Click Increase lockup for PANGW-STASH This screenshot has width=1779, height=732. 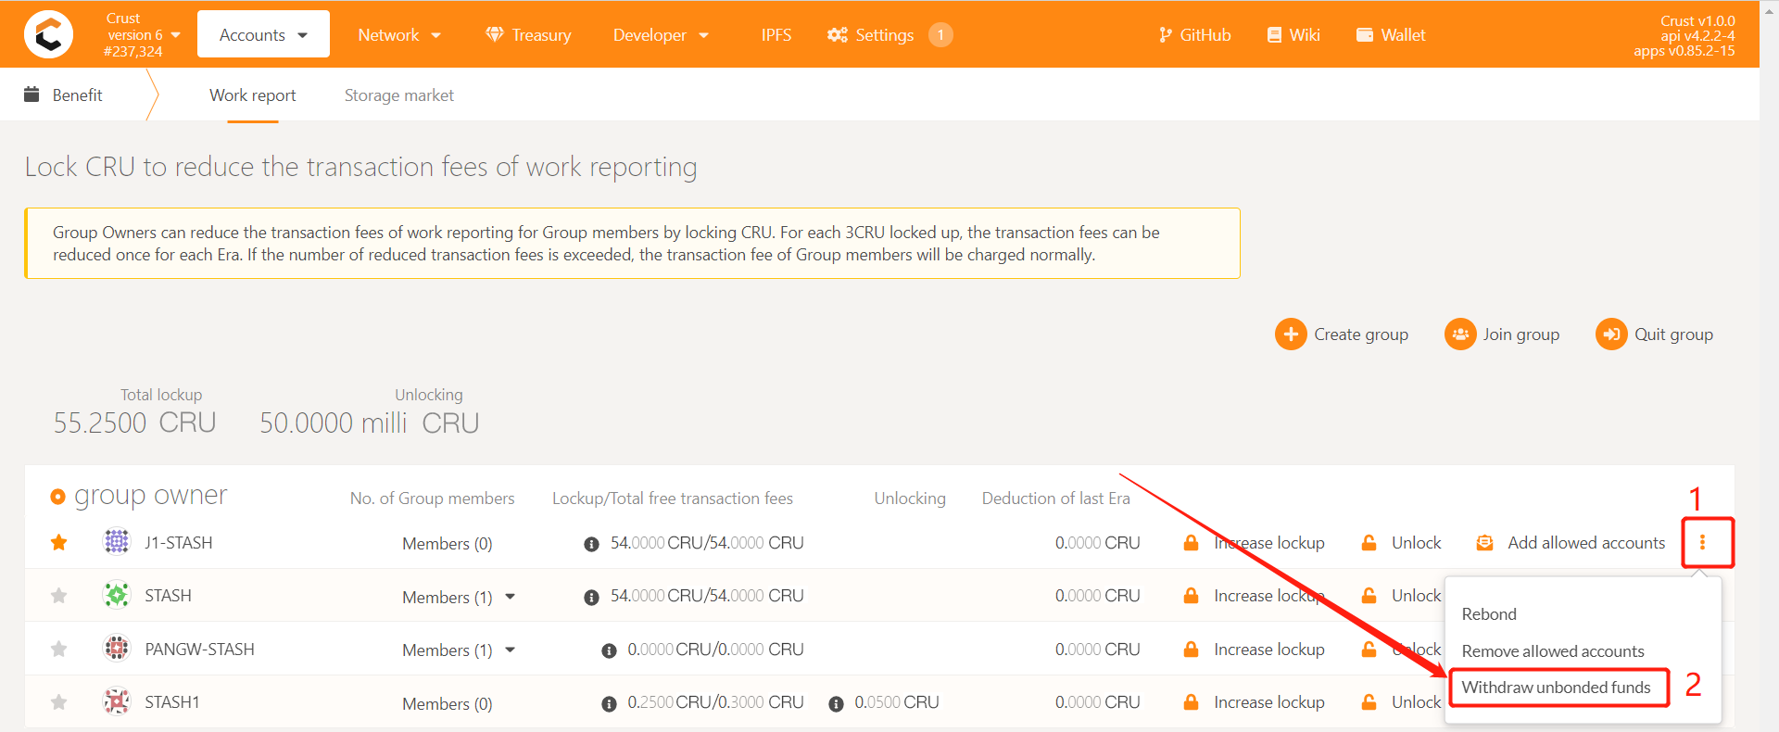(x=1254, y=650)
